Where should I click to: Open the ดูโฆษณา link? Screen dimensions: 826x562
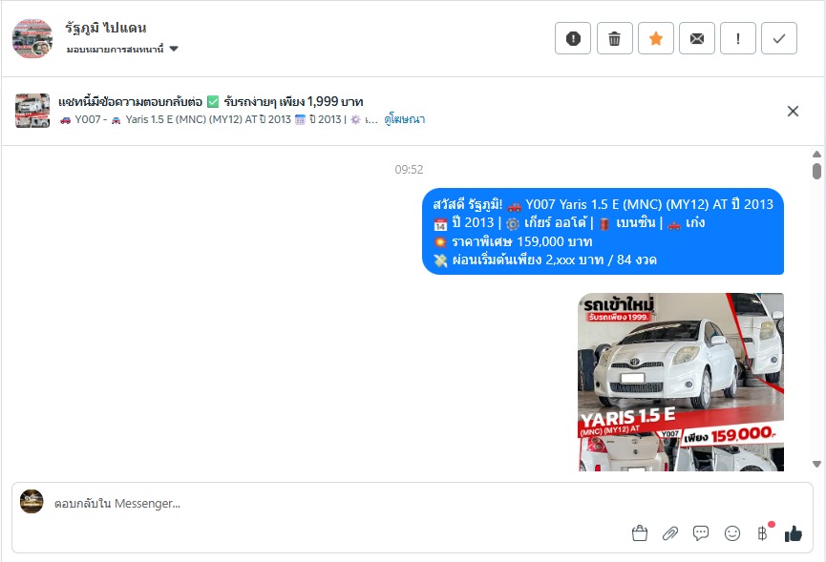tap(405, 119)
